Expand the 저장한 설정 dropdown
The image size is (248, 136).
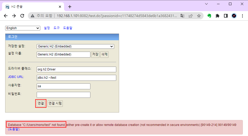pyautogui.click(x=75, y=46)
